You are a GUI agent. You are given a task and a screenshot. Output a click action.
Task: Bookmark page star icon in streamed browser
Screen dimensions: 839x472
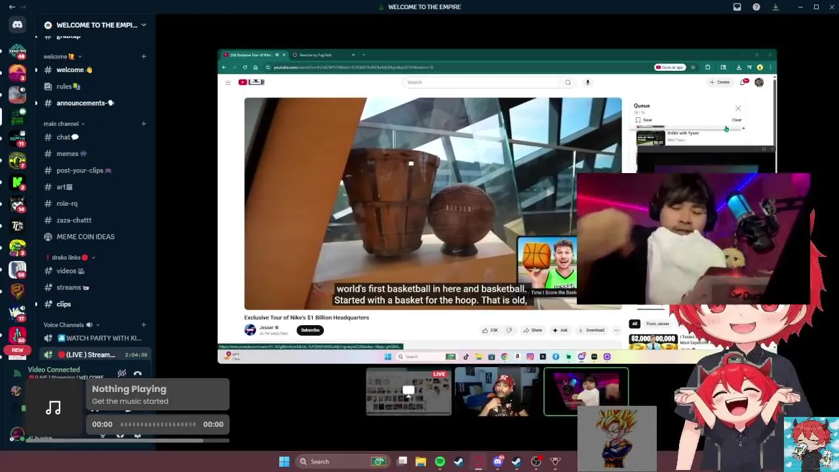(x=693, y=68)
